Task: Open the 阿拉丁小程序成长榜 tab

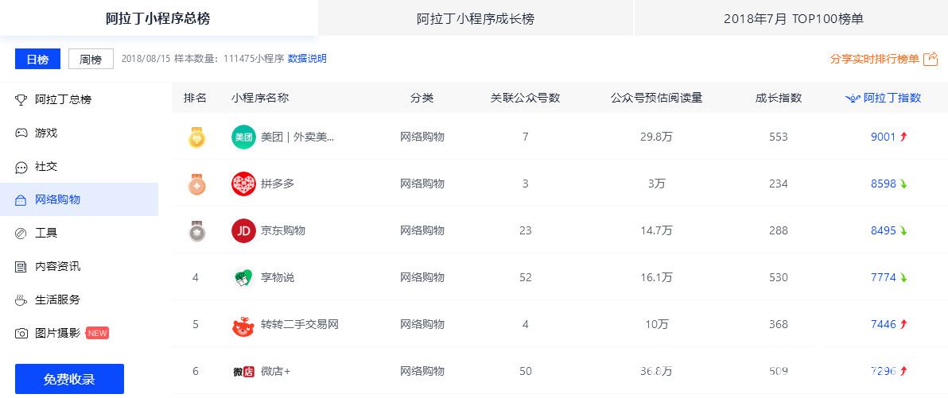Action: 476,19
